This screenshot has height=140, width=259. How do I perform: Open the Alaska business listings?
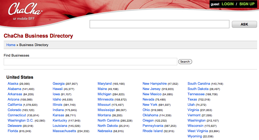coord(13,84)
